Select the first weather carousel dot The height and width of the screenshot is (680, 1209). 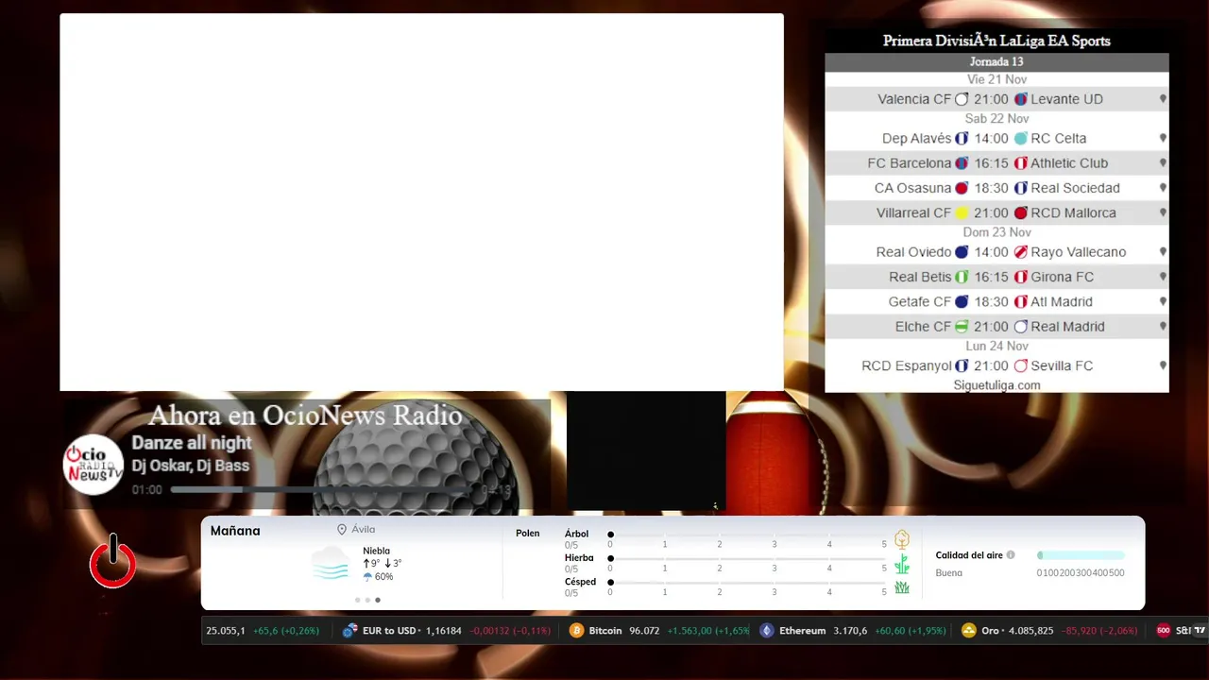tap(358, 600)
